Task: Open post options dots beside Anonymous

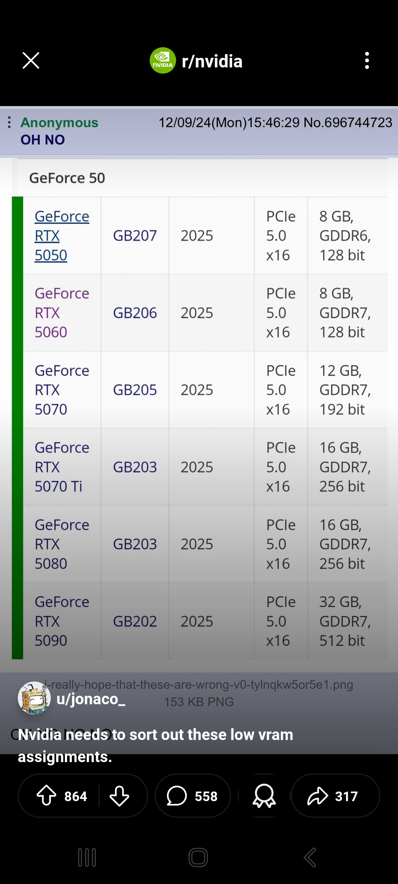Action: point(9,122)
